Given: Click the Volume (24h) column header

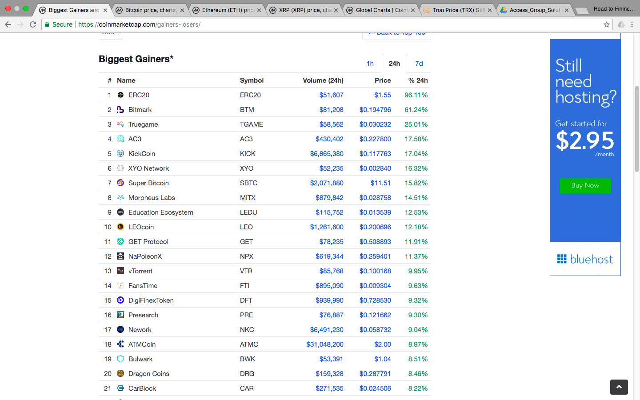Looking at the screenshot, I should coord(323,80).
